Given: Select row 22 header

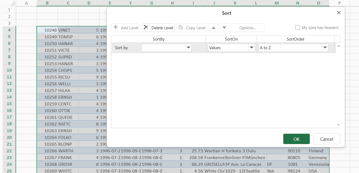Looking at the screenshot, I should [9, 151].
